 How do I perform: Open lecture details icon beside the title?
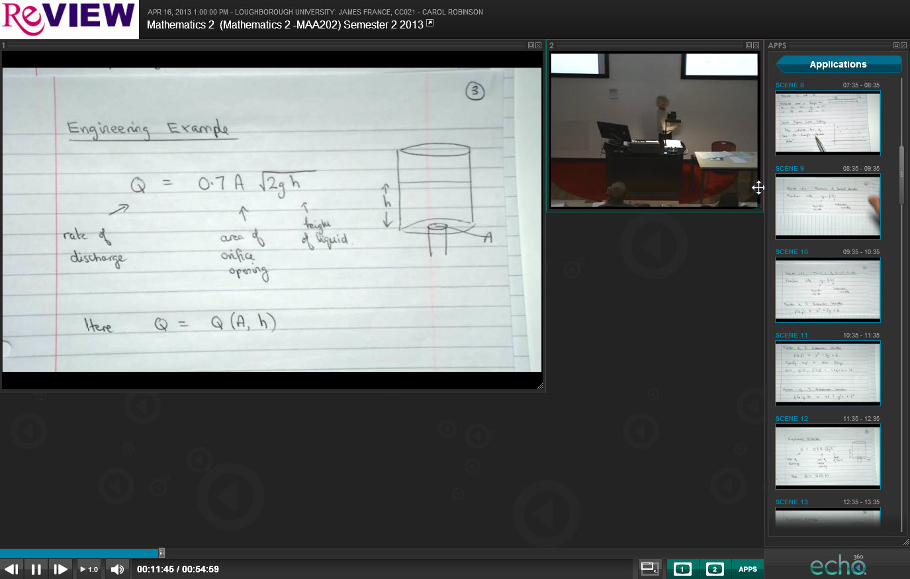tap(430, 23)
